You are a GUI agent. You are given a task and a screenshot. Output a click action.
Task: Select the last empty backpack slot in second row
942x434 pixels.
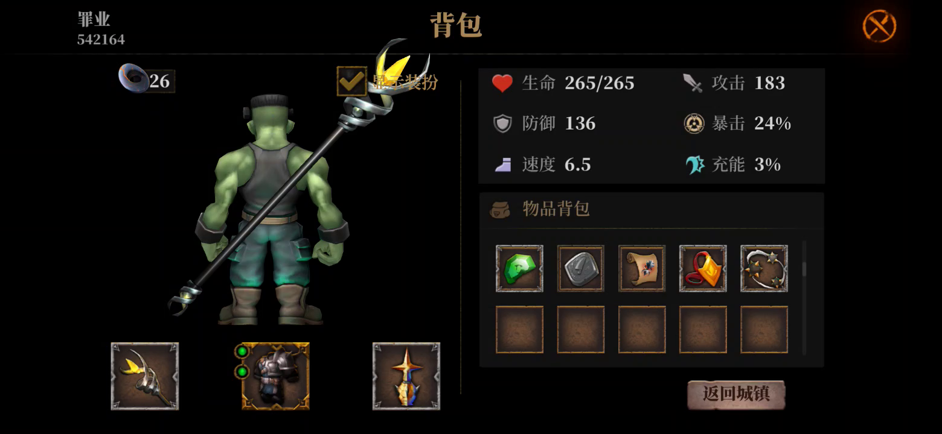tap(764, 329)
